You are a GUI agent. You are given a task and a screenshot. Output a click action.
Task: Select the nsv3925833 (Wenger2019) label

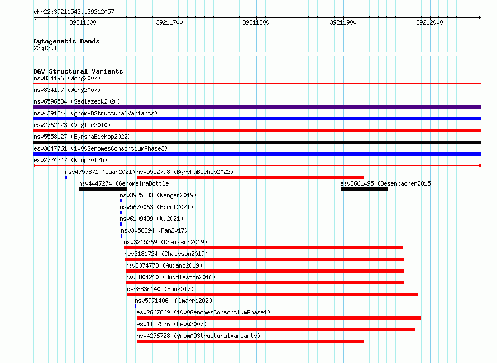pos(158,195)
